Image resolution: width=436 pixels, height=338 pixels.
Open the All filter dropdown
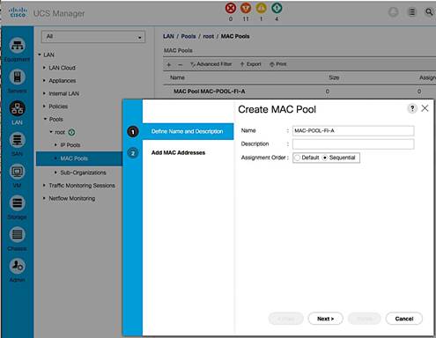[93, 37]
